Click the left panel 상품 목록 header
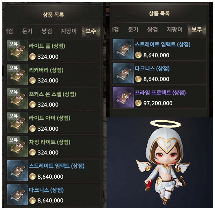The image size is (215, 210). pyautogui.click(x=53, y=15)
